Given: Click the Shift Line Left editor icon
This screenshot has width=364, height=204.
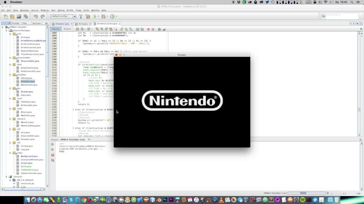Looking at the screenshot, I should click(137, 29).
